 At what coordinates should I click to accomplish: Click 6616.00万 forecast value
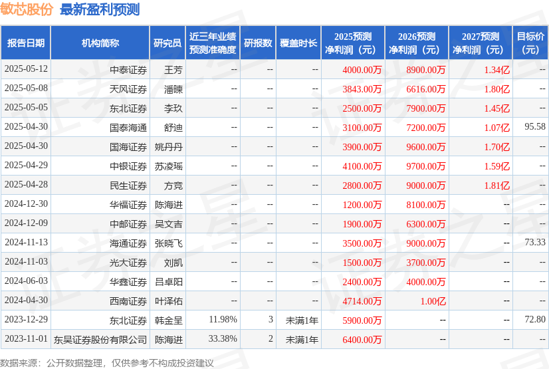(x=426, y=89)
